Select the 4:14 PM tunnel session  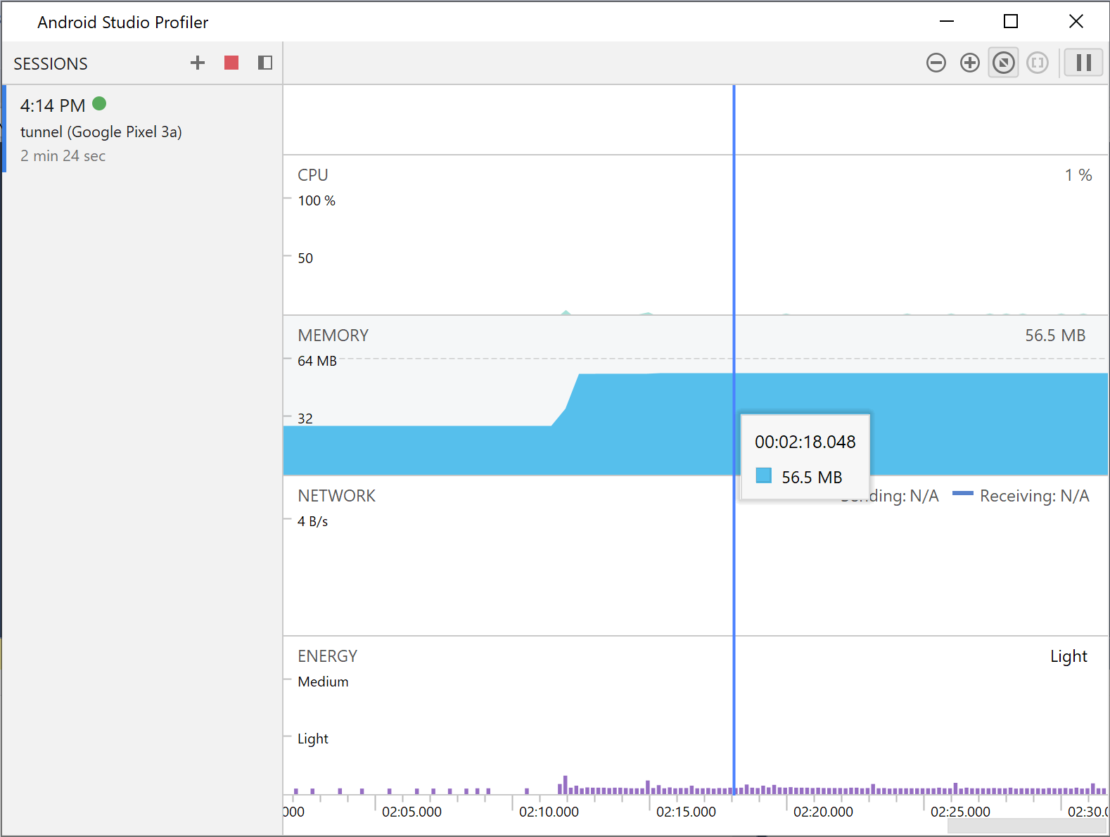tap(101, 130)
